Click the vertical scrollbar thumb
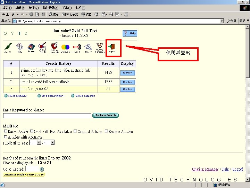The image size is (250, 188). [x=247, y=53]
